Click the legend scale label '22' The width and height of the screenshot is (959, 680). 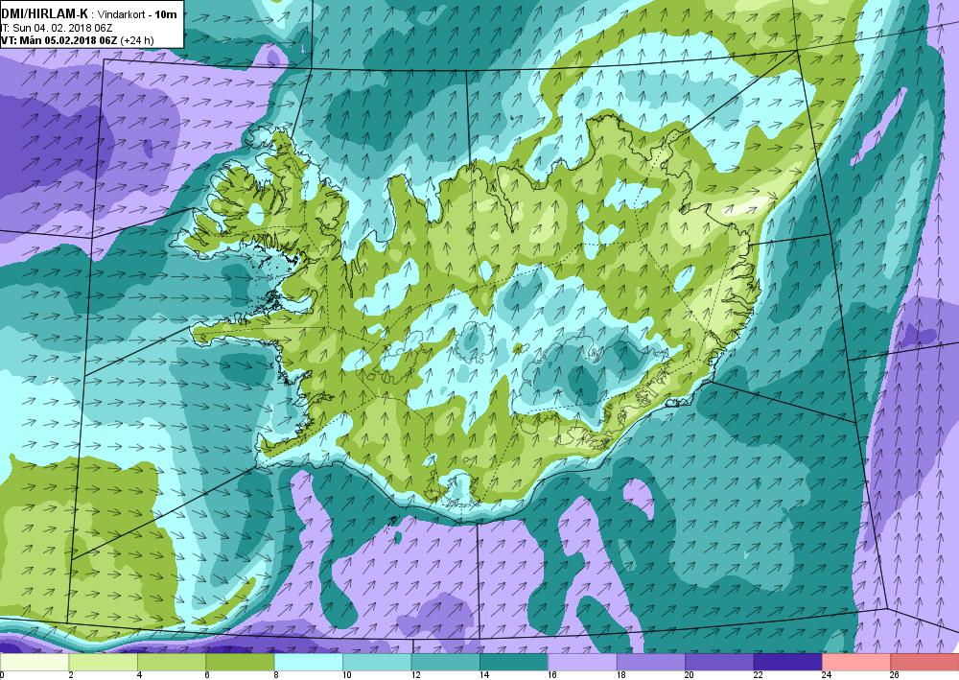click(758, 675)
